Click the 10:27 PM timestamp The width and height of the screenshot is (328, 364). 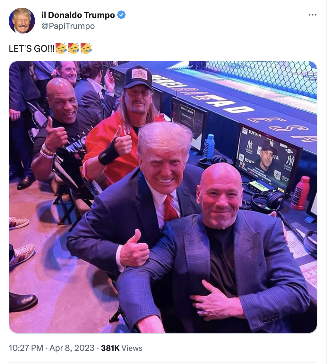26,348
